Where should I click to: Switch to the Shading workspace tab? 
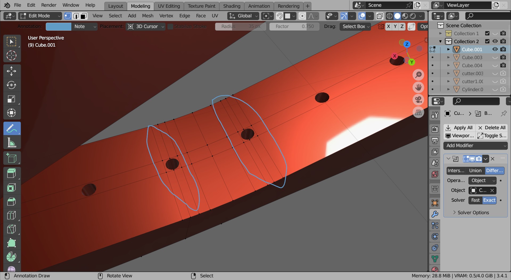(232, 6)
